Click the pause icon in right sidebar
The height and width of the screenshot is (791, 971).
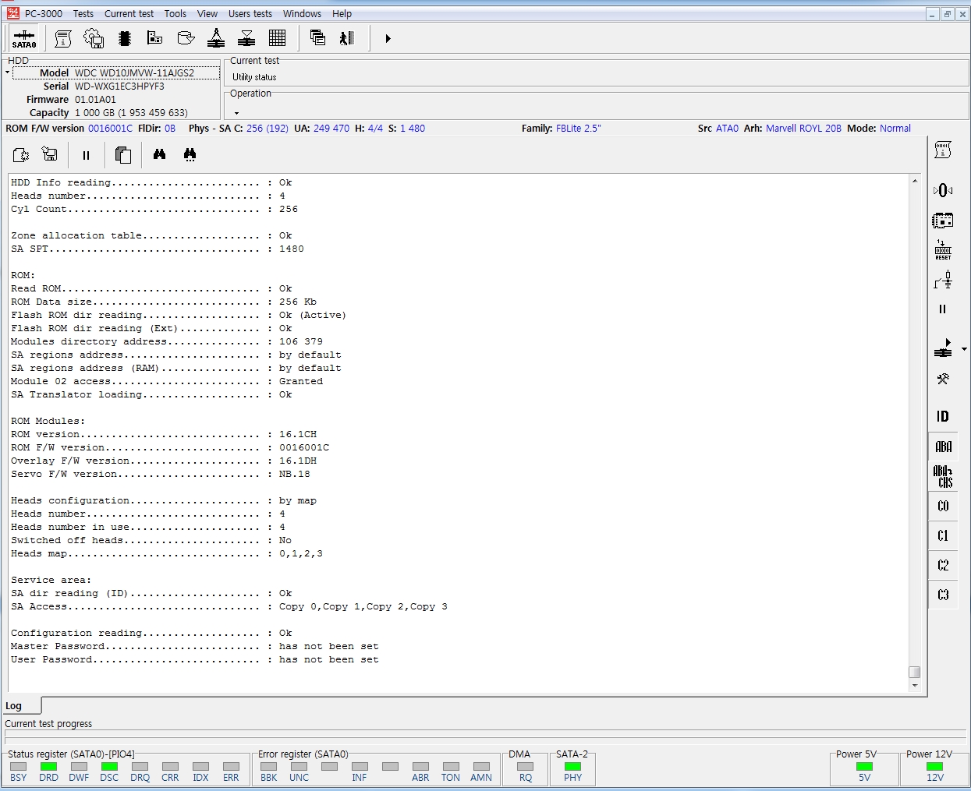coord(942,309)
